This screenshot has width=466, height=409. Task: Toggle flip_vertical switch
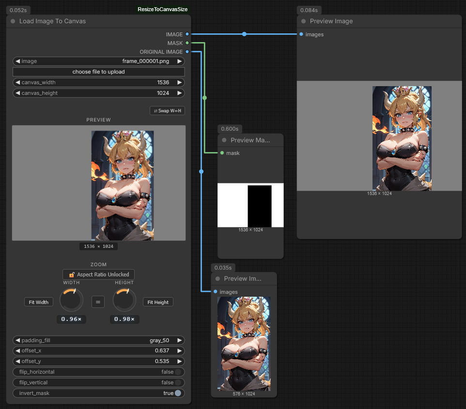click(178, 382)
